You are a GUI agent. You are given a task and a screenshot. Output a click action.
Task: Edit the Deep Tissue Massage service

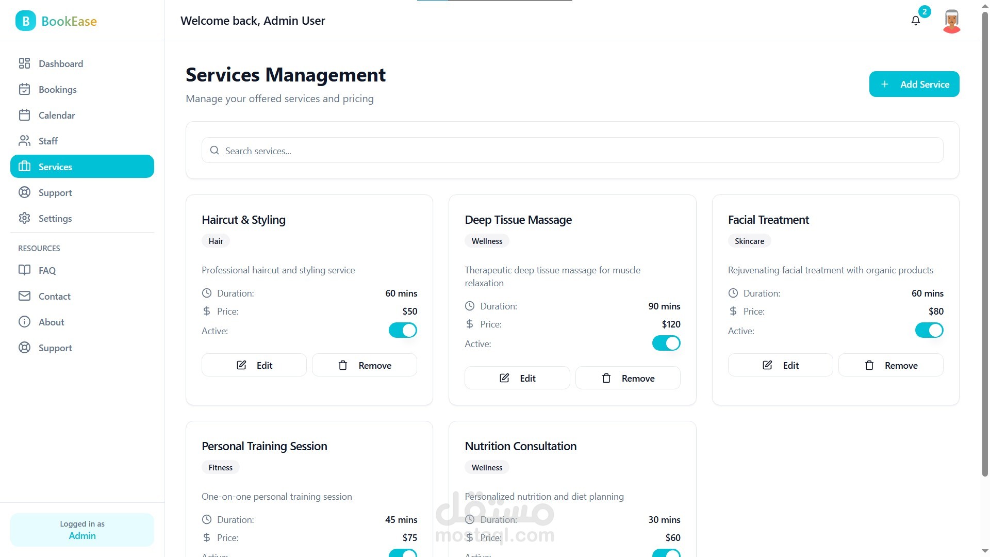[x=517, y=378]
